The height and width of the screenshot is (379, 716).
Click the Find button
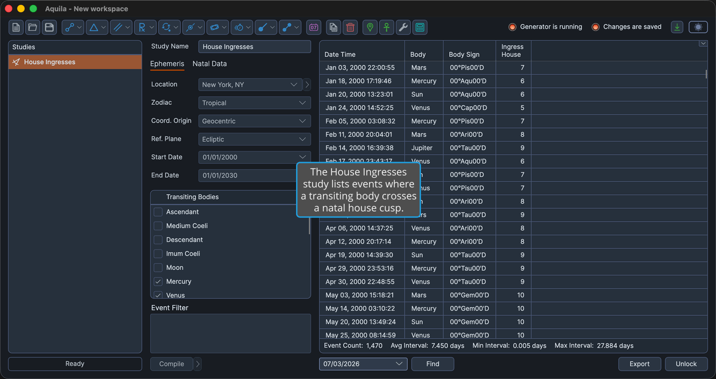433,364
